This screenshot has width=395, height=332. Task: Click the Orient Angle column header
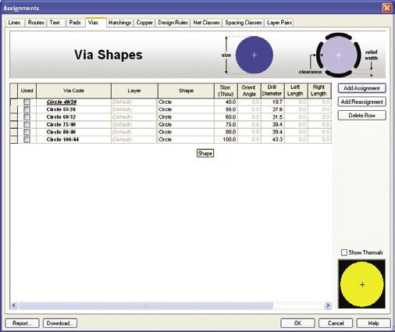(249, 91)
